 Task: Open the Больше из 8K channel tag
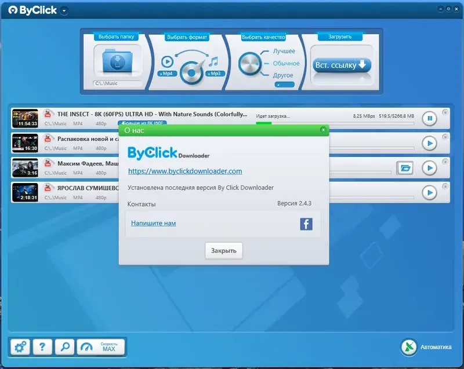142,122
